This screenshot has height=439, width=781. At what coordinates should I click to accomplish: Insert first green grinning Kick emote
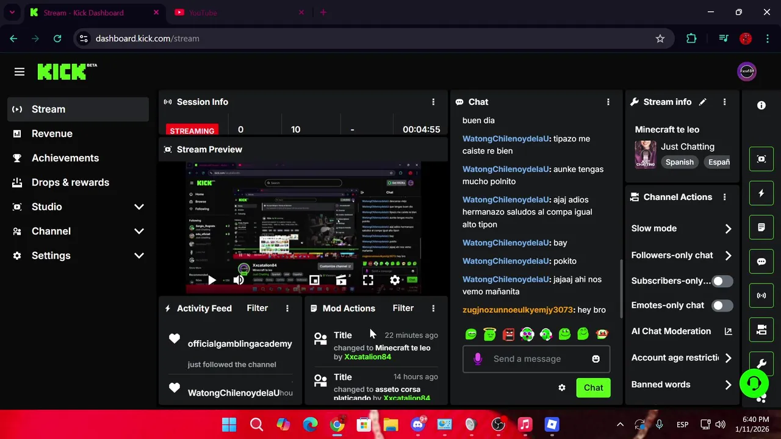click(x=471, y=334)
